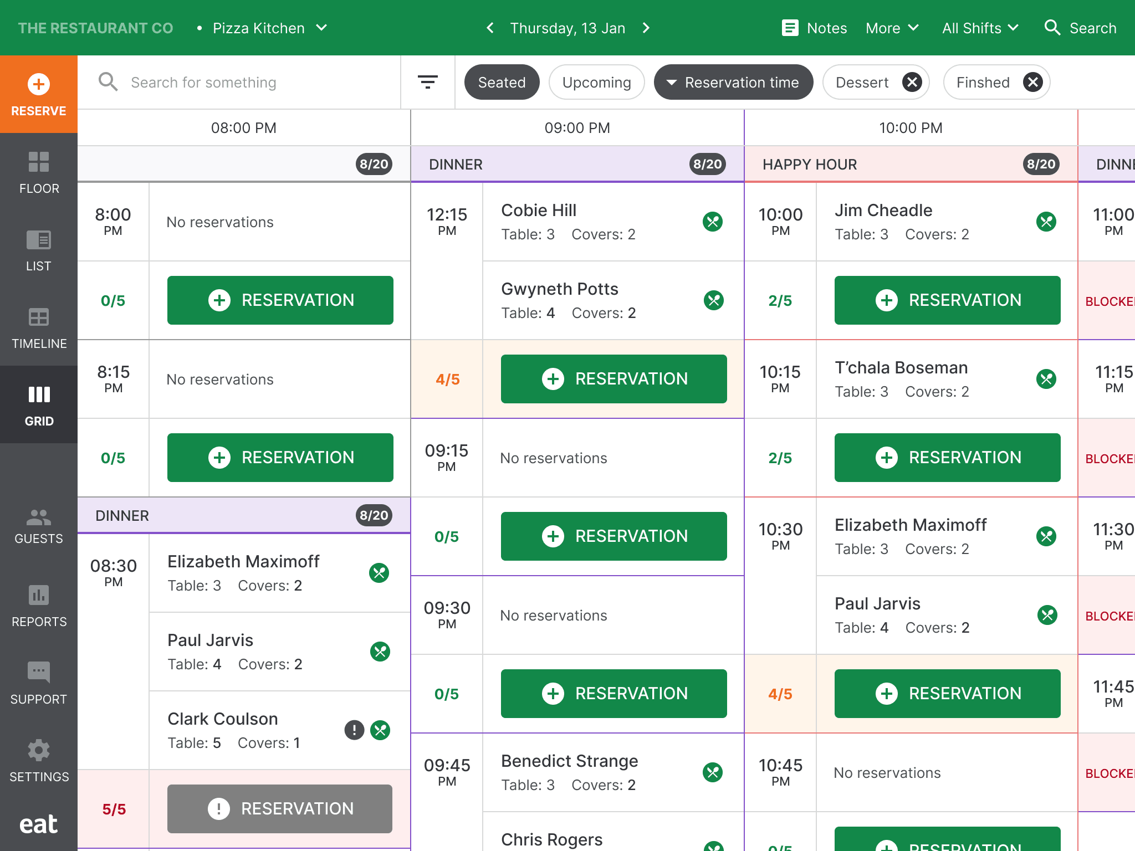Add a reservation in the 8:00 PM slot
This screenshot has width=1135, height=851.
pos(280,300)
